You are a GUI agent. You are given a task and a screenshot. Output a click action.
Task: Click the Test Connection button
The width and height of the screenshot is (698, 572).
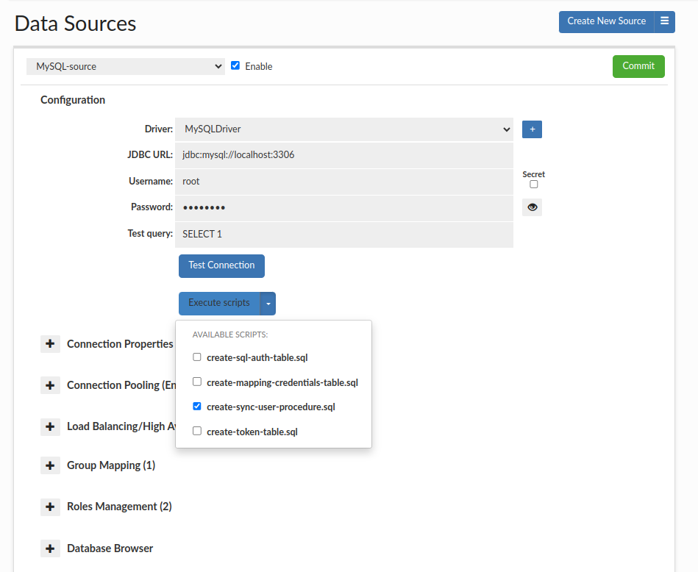pos(221,265)
